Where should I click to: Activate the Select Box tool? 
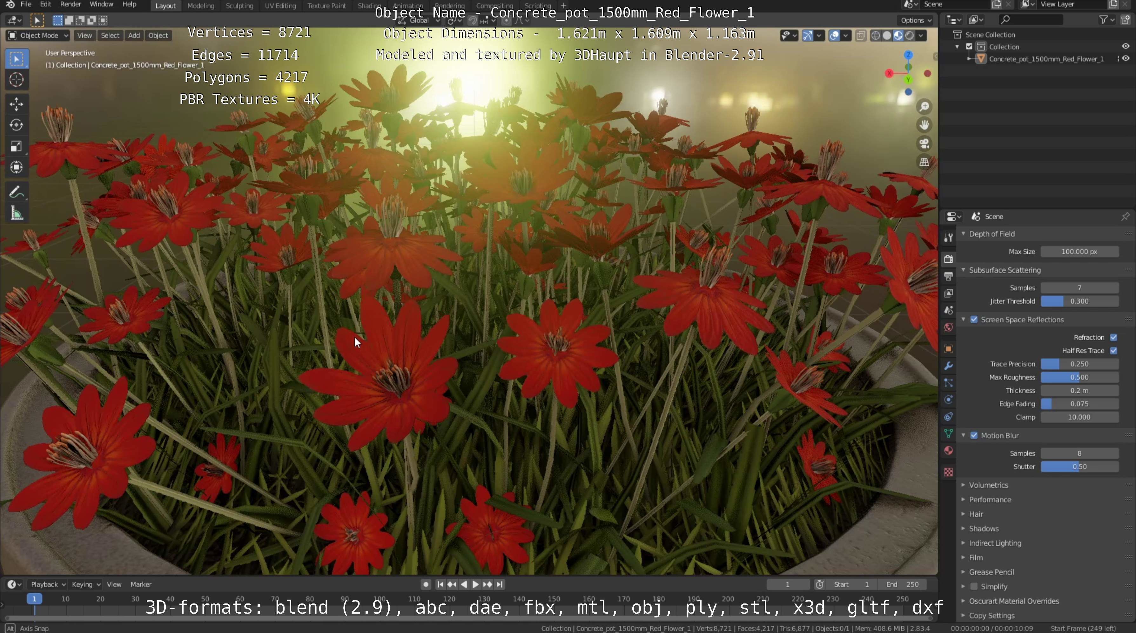point(16,59)
